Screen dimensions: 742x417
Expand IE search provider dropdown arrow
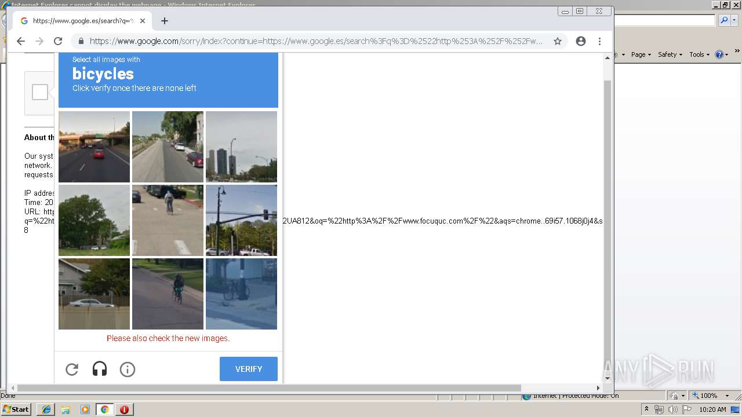[734, 20]
